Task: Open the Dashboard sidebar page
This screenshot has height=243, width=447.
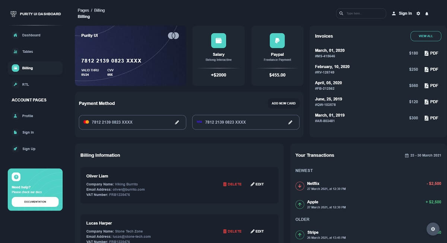Action: point(31,35)
